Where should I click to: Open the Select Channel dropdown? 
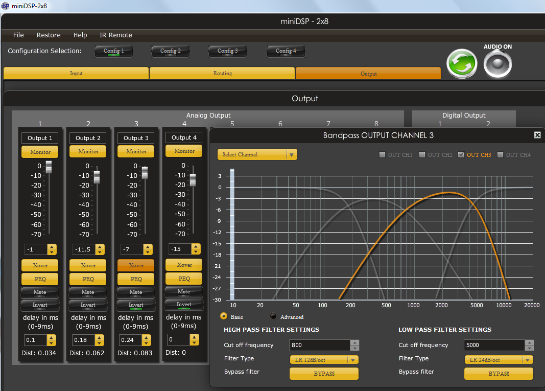click(x=257, y=154)
